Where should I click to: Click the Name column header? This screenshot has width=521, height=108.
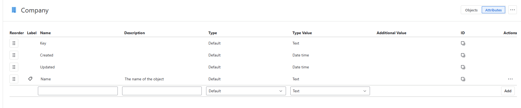click(x=46, y=33)
